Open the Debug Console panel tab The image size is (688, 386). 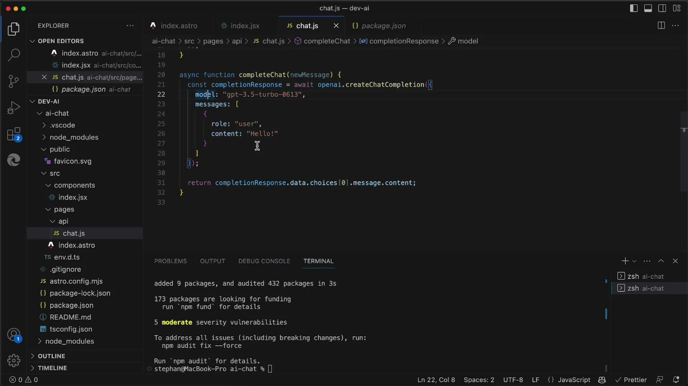[x=264, y=261]
